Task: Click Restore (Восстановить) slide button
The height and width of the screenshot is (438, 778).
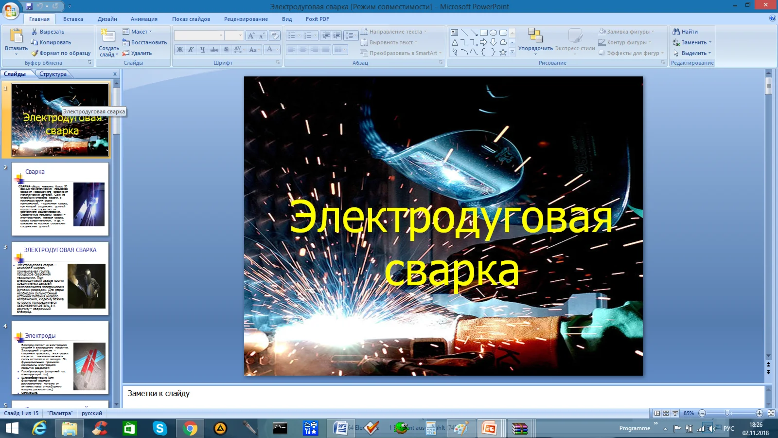Action: [x=144, y=42]
